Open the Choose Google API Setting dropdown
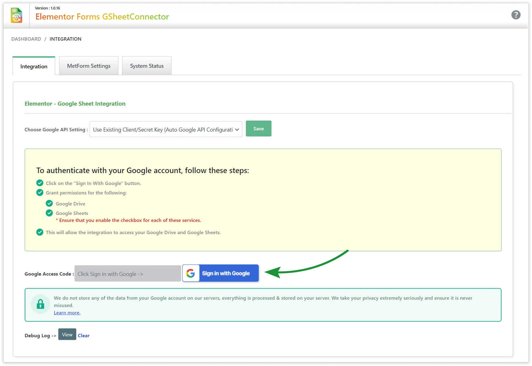The height and width of the screenshot is (366, 532). [x=163, y=129]
